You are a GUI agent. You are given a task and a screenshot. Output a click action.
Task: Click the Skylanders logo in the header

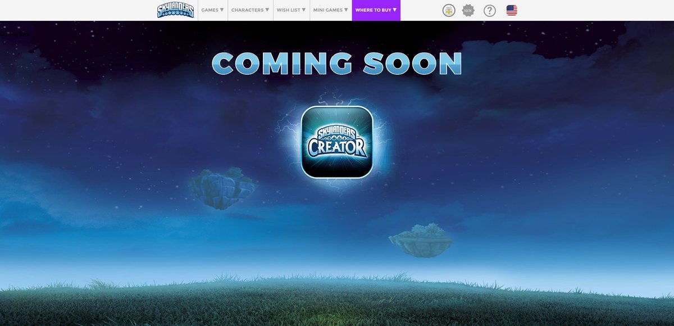(175, 10)
